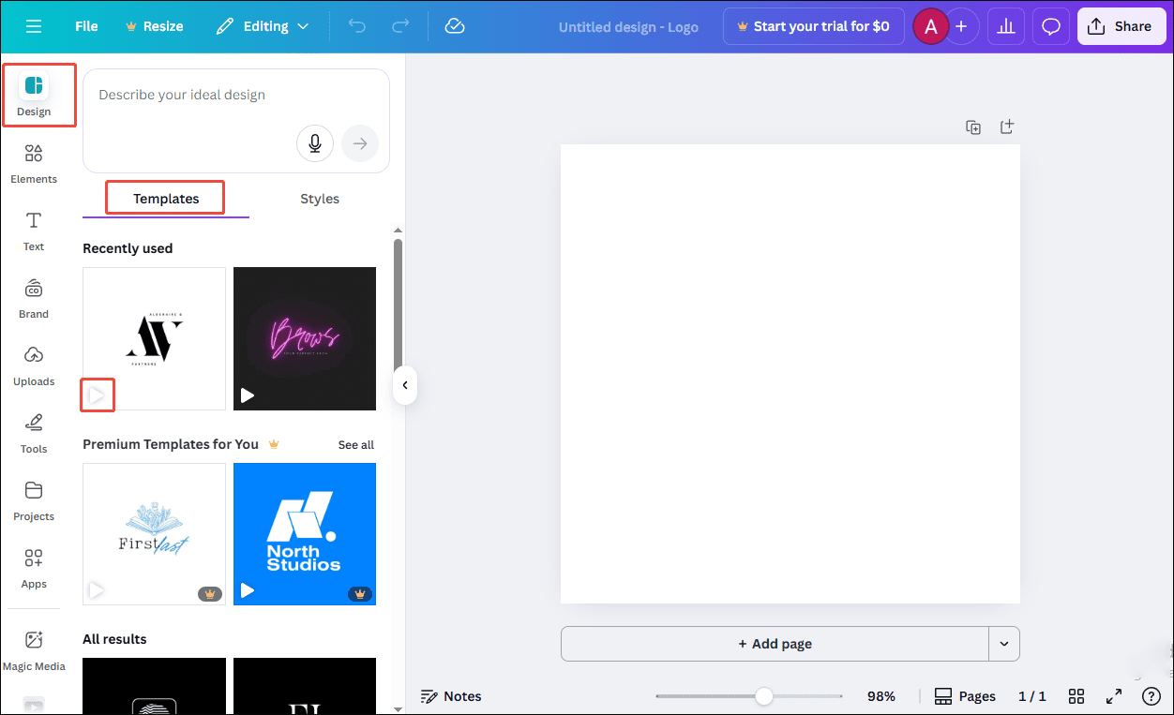This screenshot has height=715, width=1174.
Task: Open the Notes panel
Action: coord(451,696)
